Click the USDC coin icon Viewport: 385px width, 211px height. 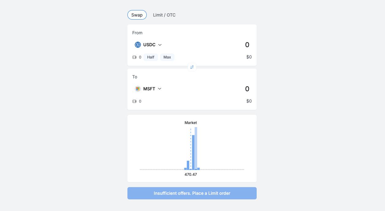point(138,45)
